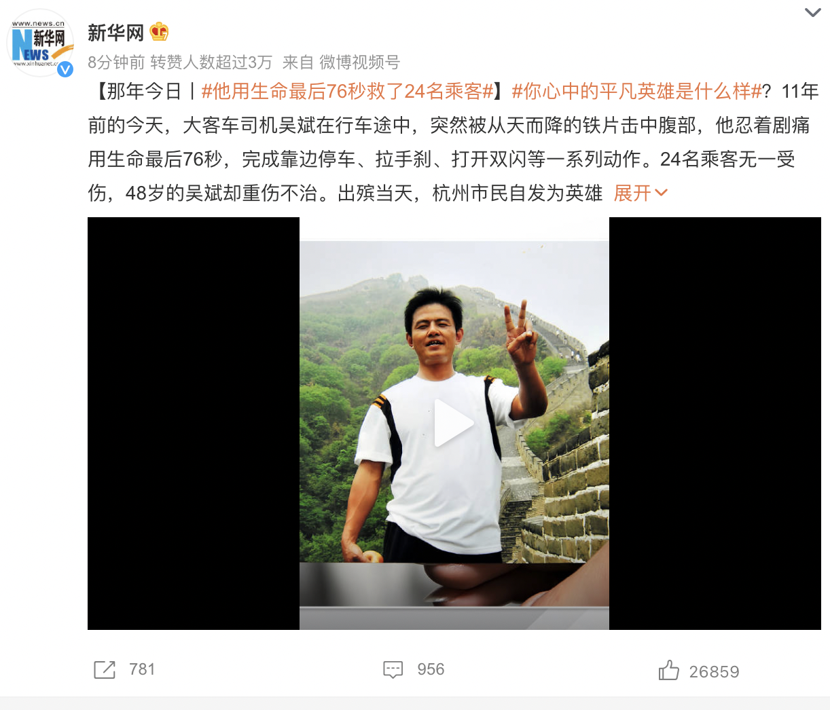
Task: Click the blue verified badge on avatar
Action: pos(65,69)
